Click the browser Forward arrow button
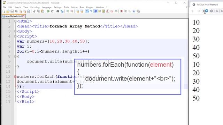The image size is (223, 125). tap(199, 11)
